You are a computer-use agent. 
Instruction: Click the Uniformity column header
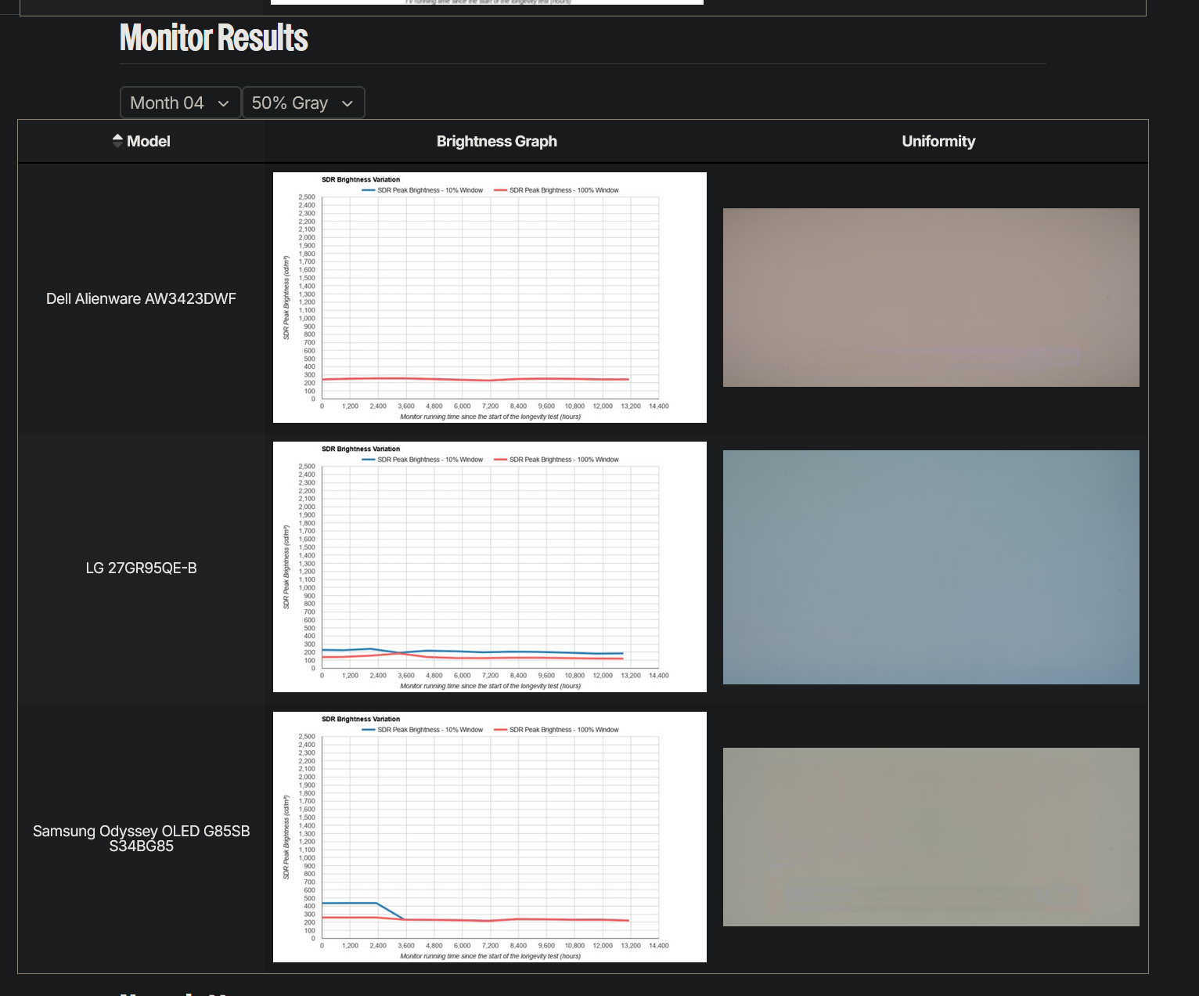[x=938, y=141]
